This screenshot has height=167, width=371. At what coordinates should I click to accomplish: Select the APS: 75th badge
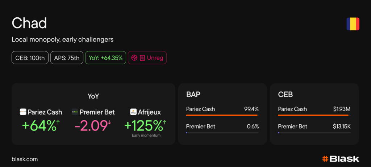67,58
